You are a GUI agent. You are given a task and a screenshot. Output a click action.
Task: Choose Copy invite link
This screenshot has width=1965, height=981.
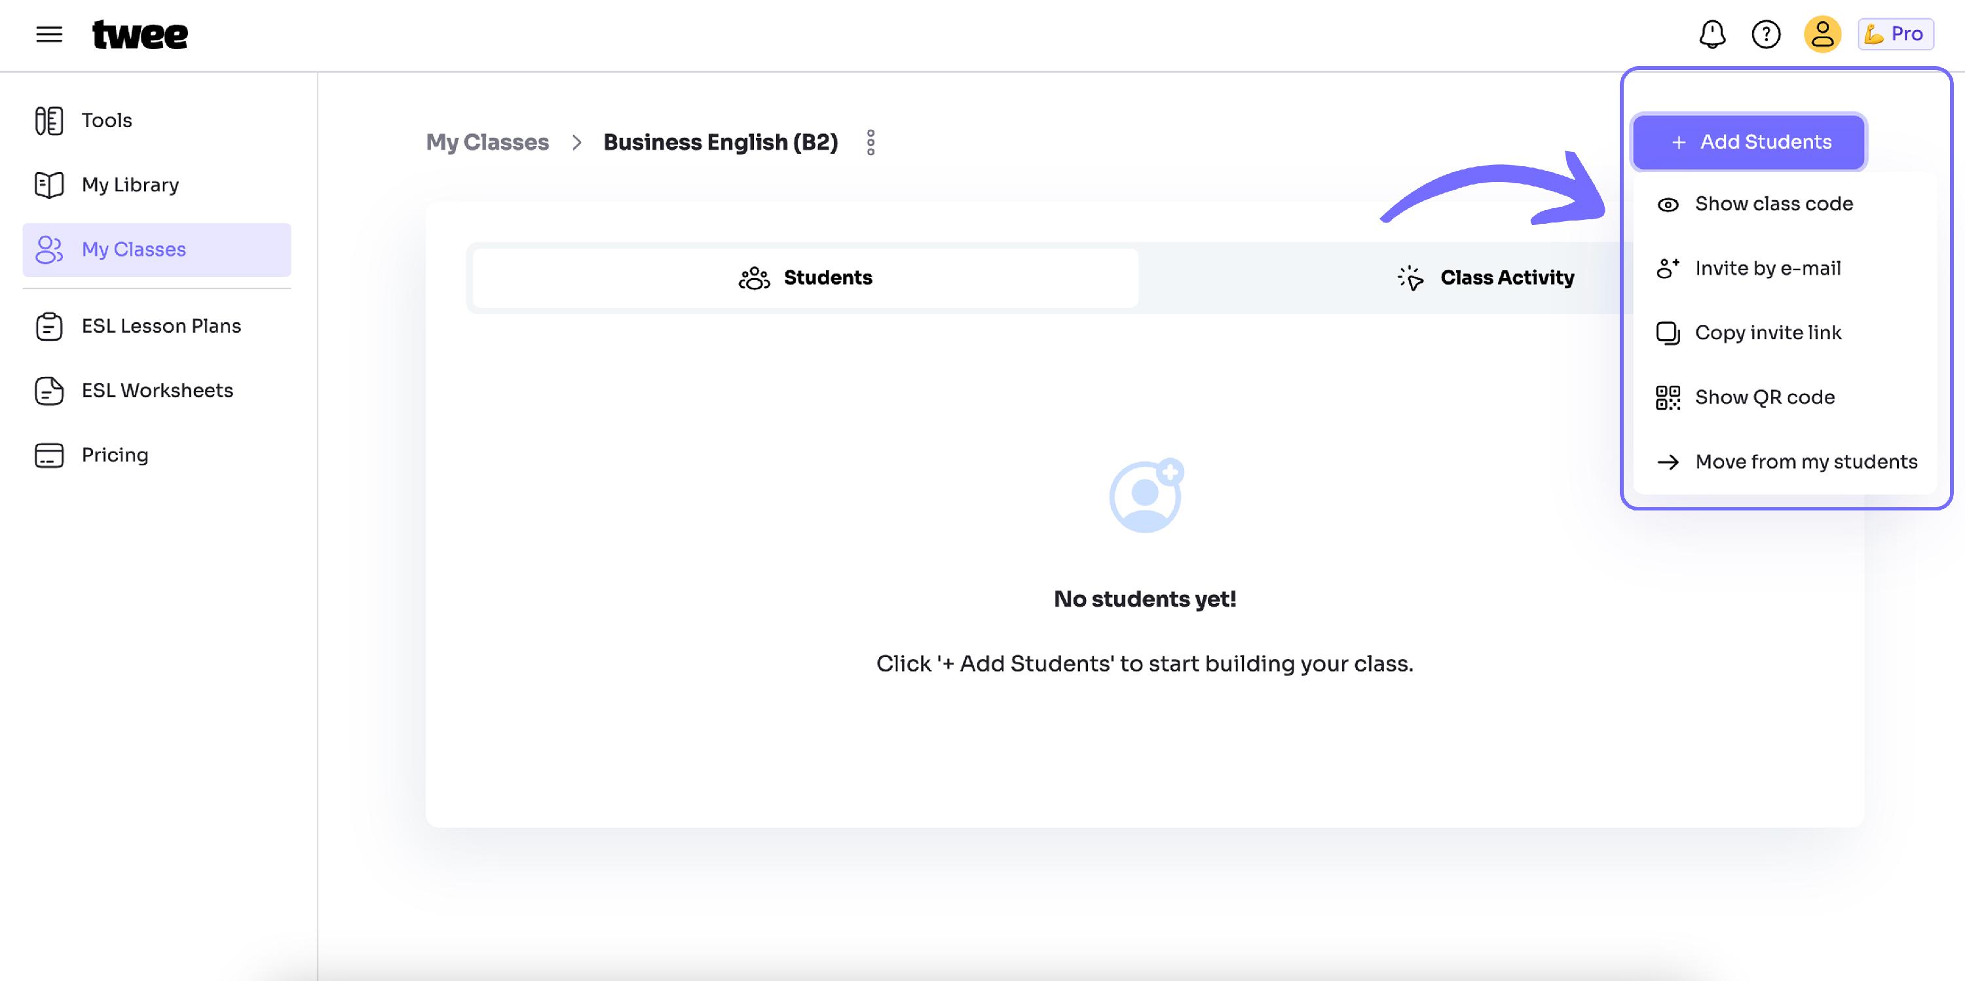(1785, 333)
